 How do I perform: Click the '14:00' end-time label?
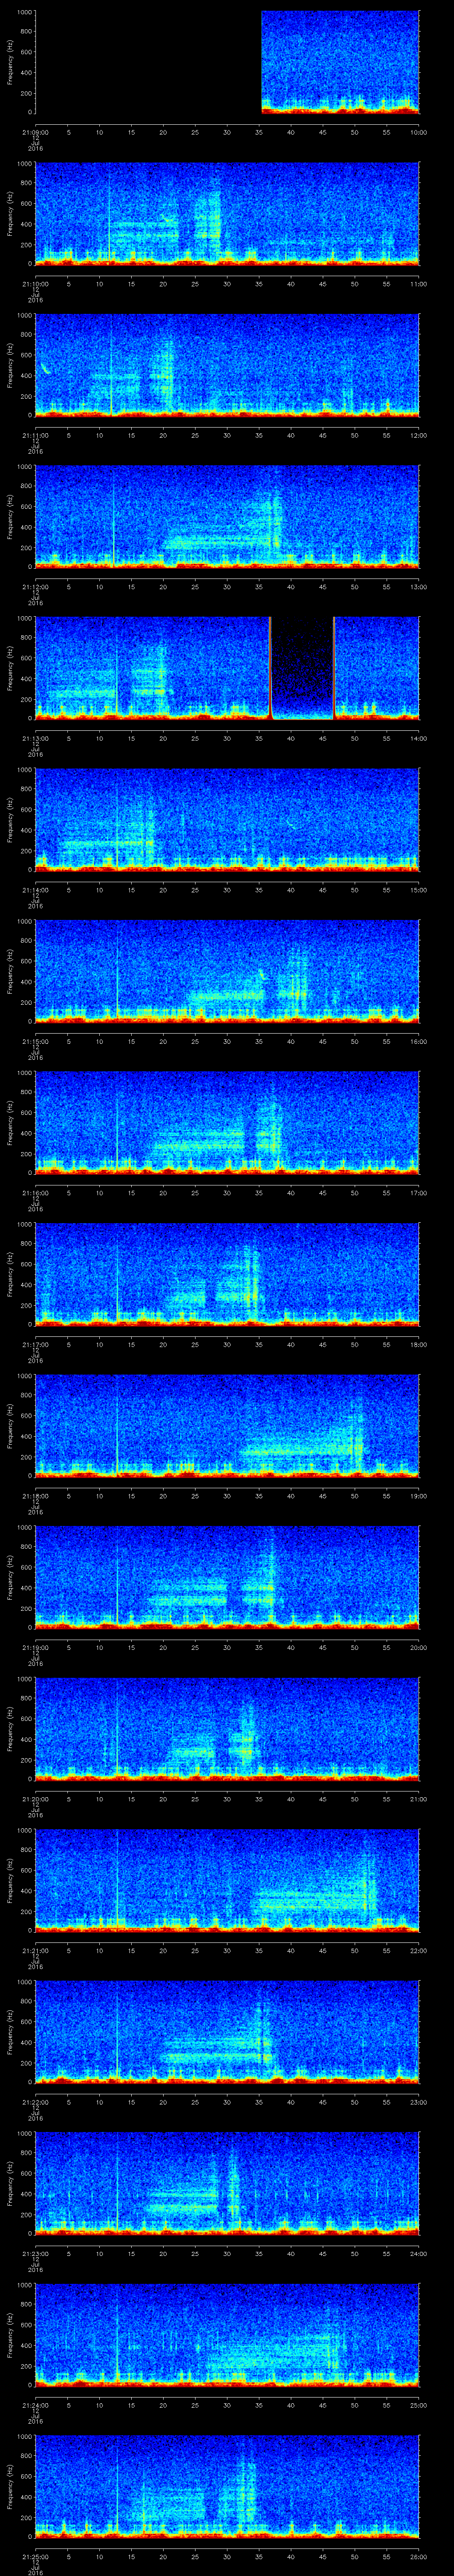pos(418,738)
